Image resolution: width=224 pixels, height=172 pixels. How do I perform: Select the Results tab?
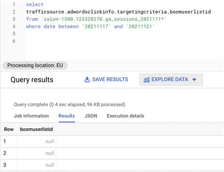point(67,116)
